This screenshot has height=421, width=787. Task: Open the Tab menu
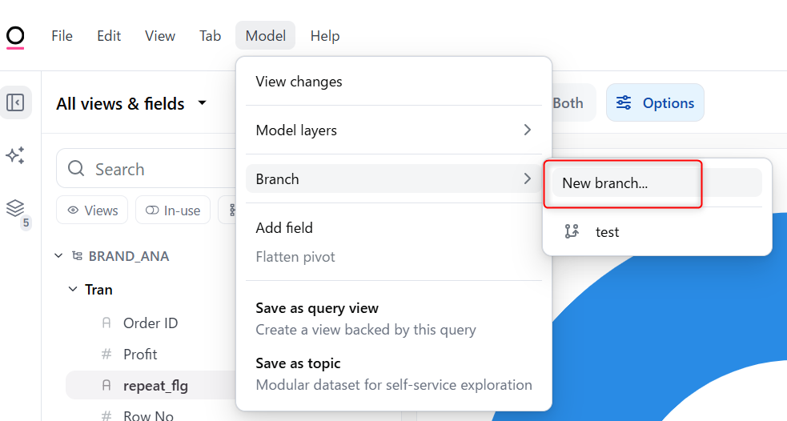(x=210, y=36)
